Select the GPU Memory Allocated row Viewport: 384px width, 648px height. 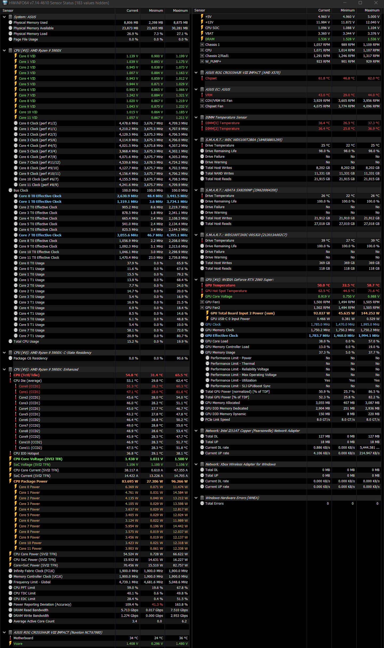click(287, 403)
